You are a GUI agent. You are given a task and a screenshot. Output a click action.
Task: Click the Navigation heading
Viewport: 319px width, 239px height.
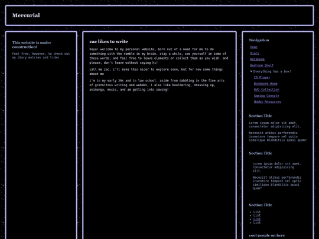tap(259, 40)
